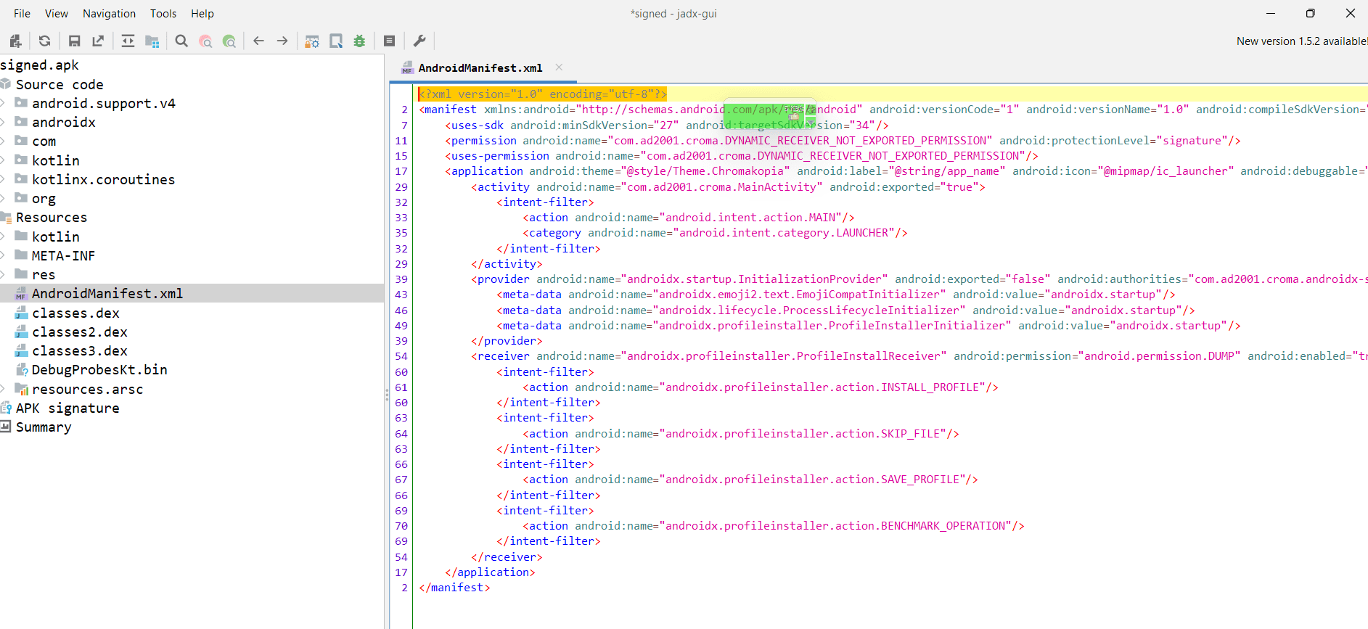
Task: Navigate forward with right arrow
Action: click(282, 41)
